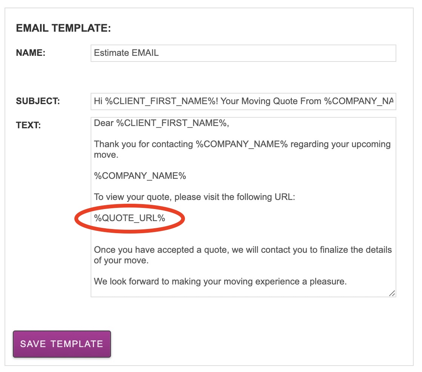Focus the Name field containing Estimate EMAIL
The width and height of the screenshot is (422, 372).
[243, 53]
